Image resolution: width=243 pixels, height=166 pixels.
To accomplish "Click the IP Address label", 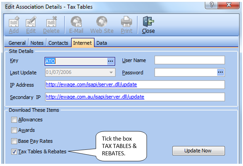I will pos(22,85).
